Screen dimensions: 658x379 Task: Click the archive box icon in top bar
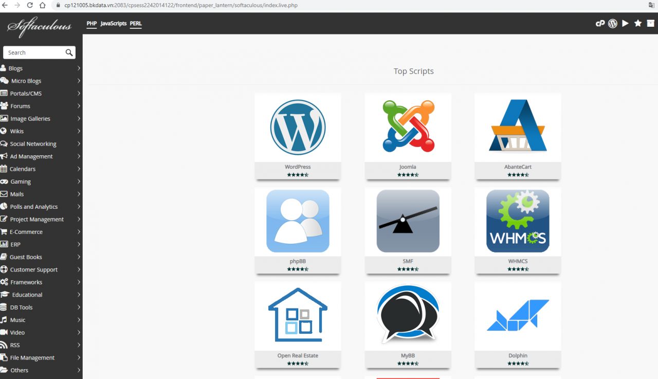[x=651, y=23]
